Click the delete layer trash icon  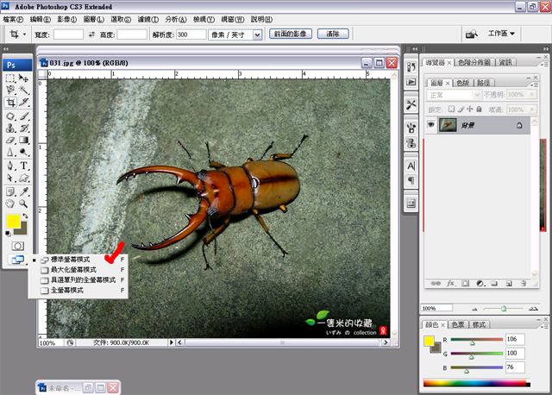524,283
